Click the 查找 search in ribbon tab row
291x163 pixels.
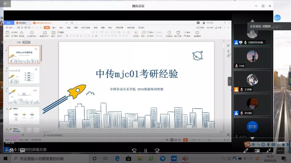click(141, 28)
